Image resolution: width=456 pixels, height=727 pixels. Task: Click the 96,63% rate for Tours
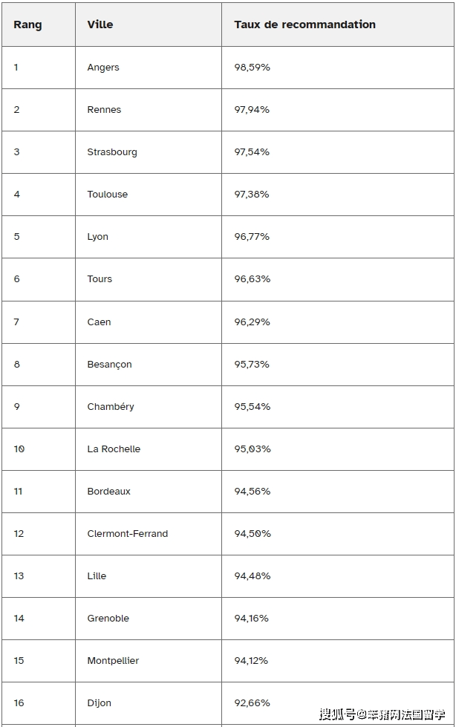point(253,279)
